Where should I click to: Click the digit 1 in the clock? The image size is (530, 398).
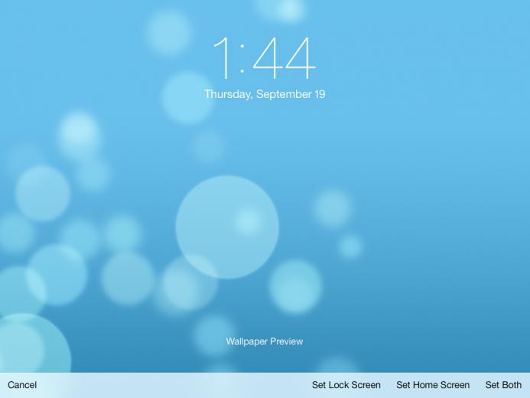click(223, 58)
